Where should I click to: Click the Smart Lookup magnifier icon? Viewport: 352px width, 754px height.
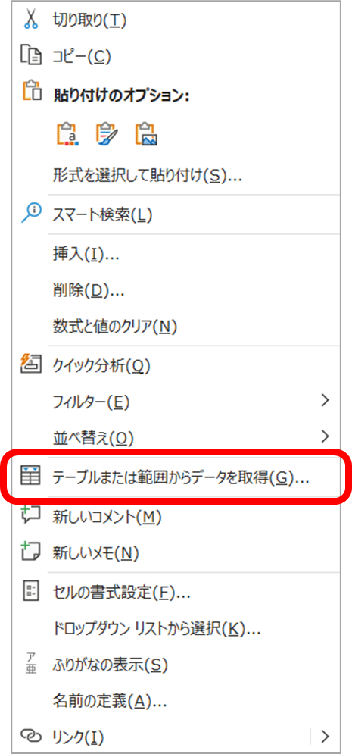pos(31,214)
